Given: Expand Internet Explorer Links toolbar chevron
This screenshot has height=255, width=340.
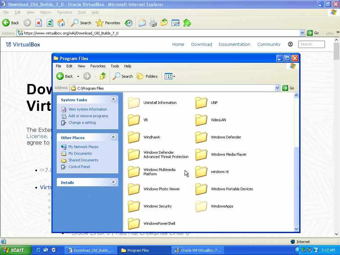Looking at the screenshot, I should (338, 32).
